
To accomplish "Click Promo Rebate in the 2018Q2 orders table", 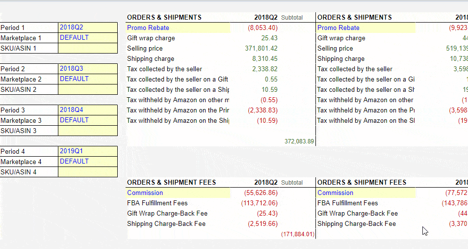I will click(148, 28).
